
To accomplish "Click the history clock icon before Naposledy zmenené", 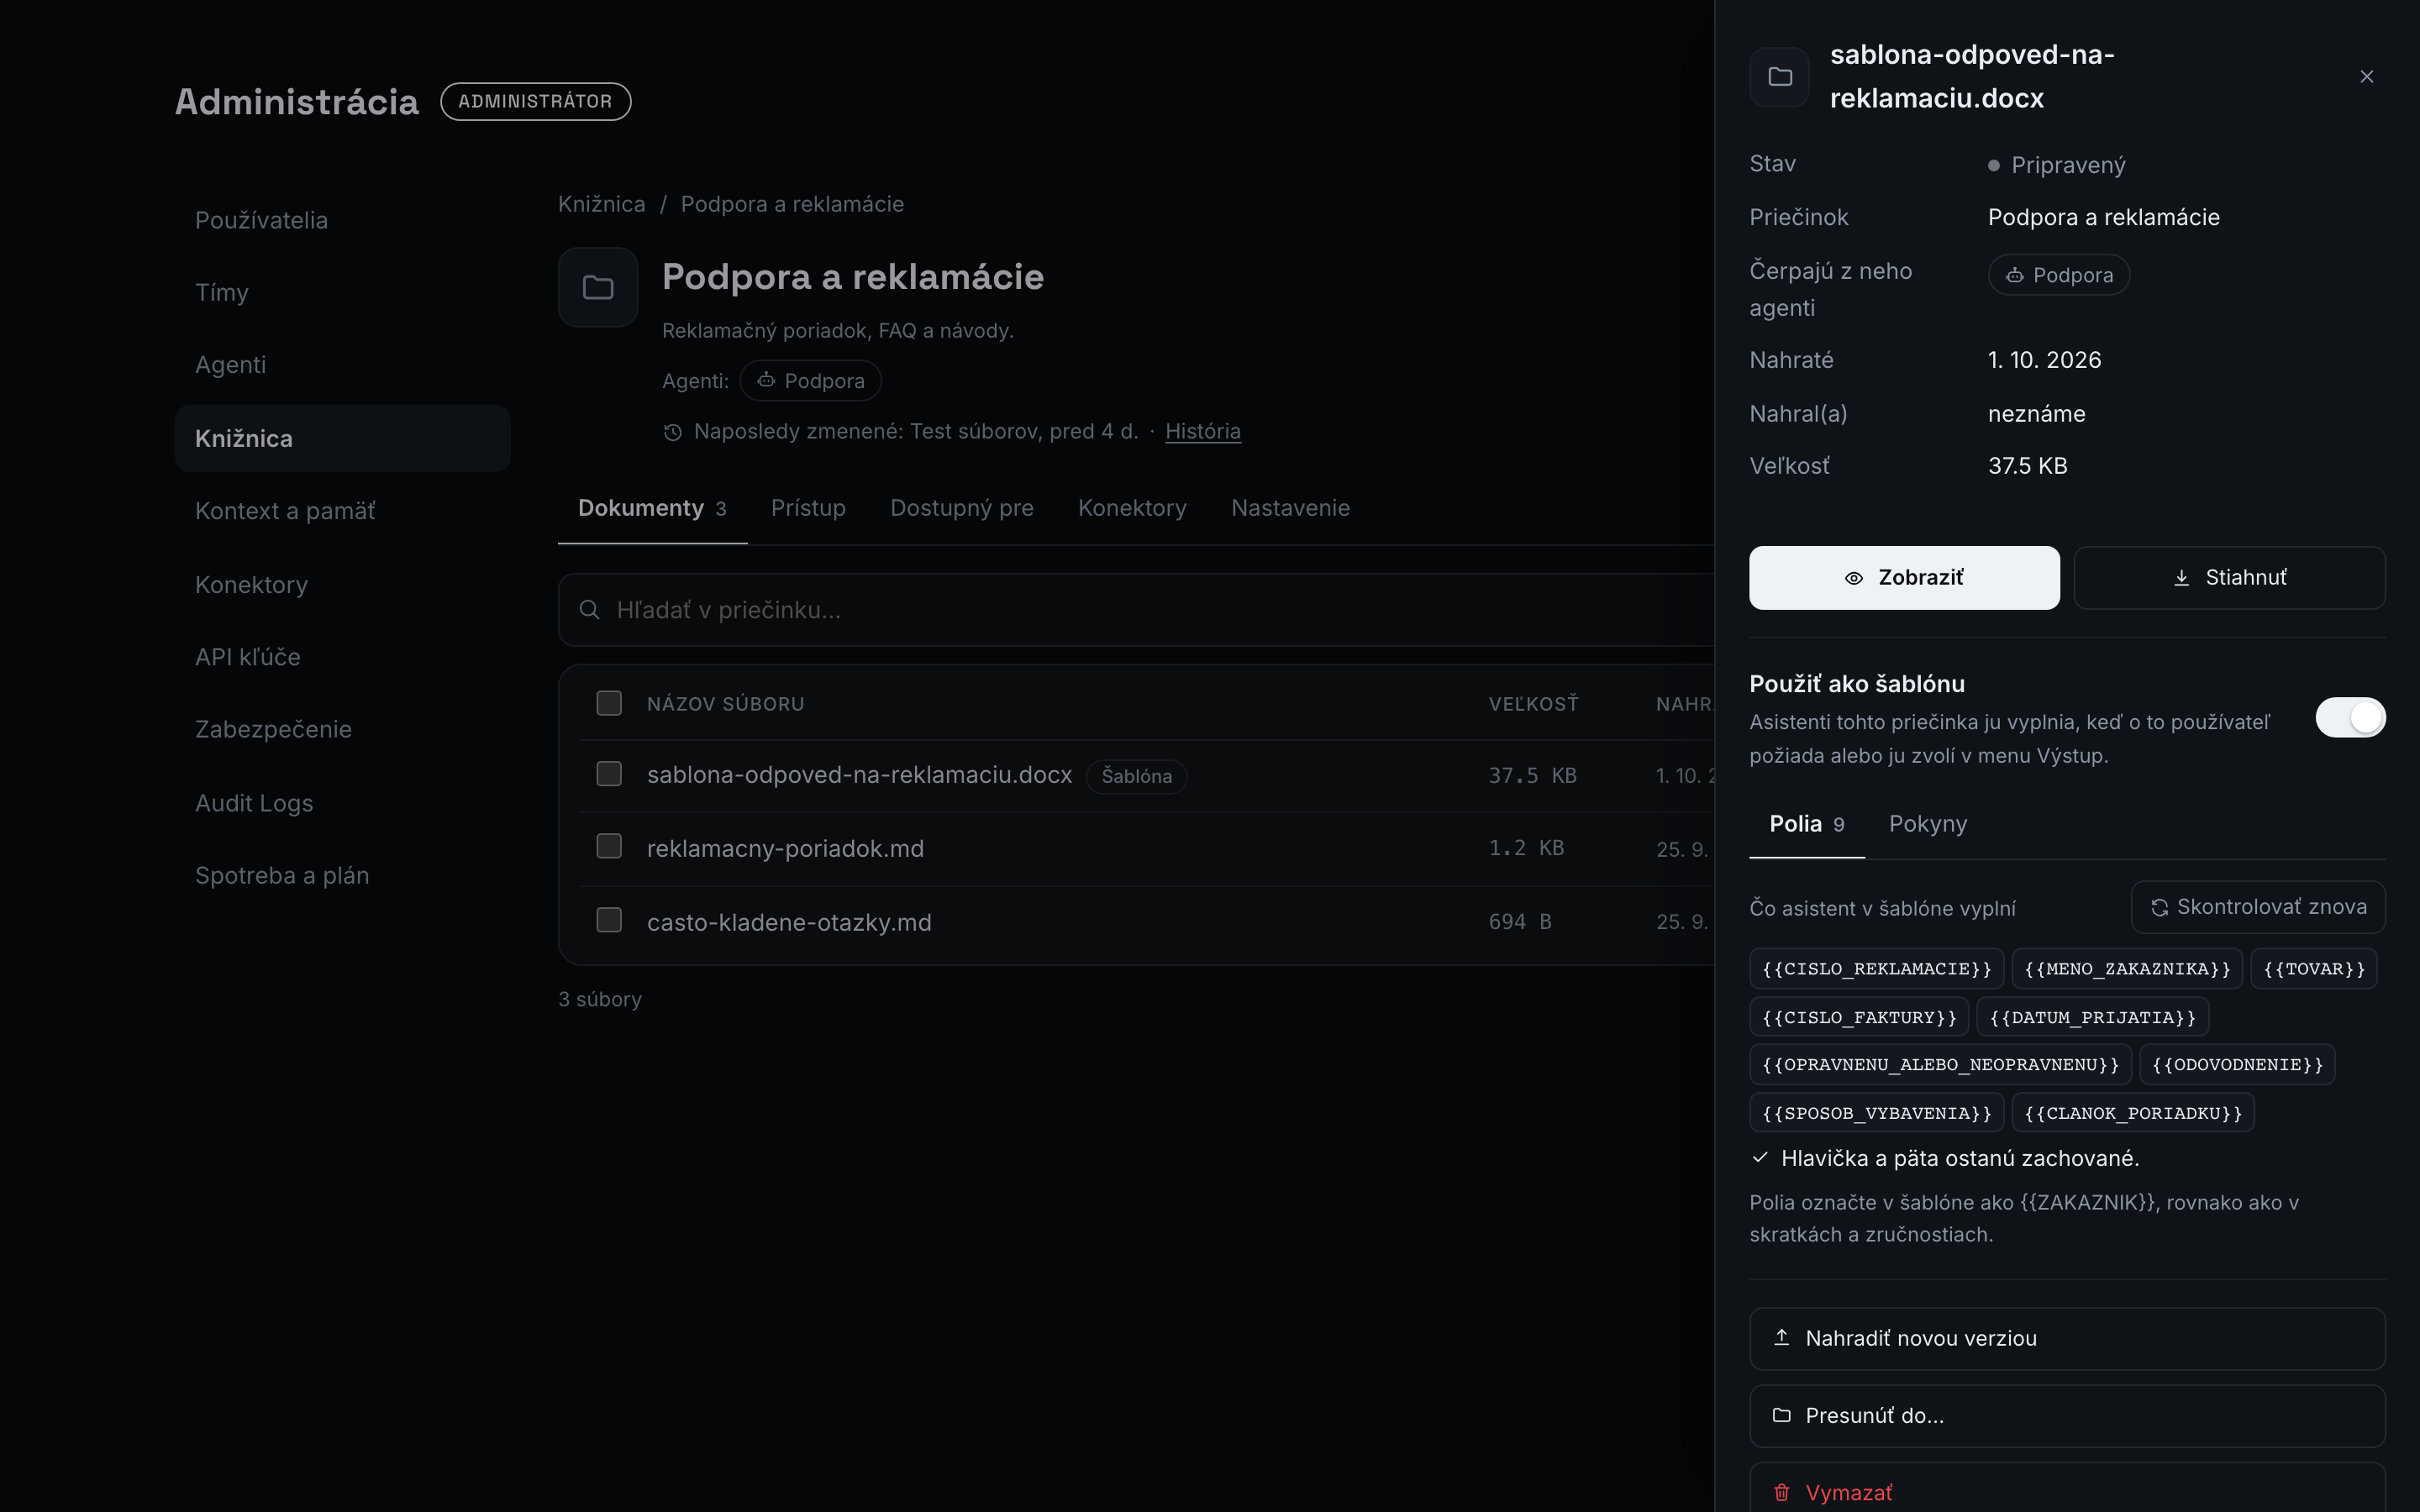I will coord(673,432).
